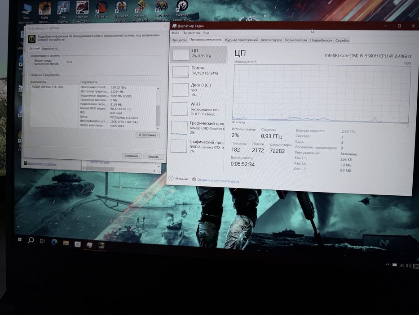The width and height of the screenshot is (419, 315).
Task: Switch to Task Manager taskbar icon
Action: click(x=89, y=244)
